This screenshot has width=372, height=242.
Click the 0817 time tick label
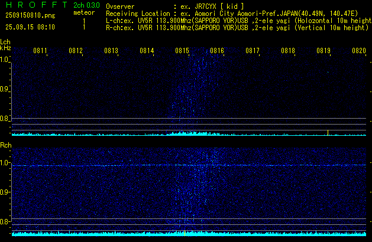coord(253,51)
